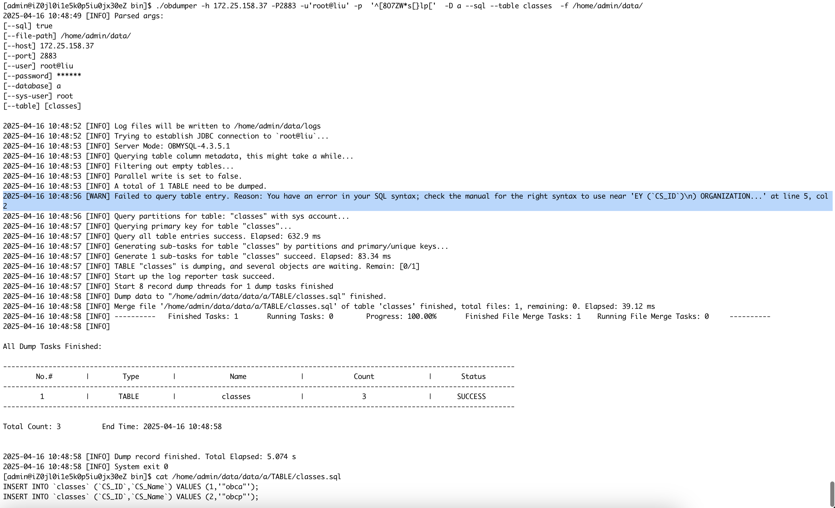The image size is (835, 508).
Task: Click '[--file-path] /home/admin/data/' line
Action: [67, 36]
